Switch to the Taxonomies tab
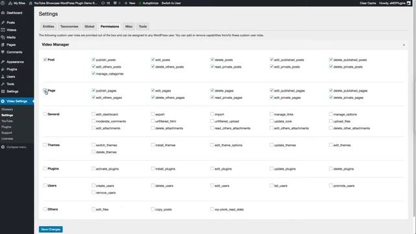416x234 pixels. [70, 26]
